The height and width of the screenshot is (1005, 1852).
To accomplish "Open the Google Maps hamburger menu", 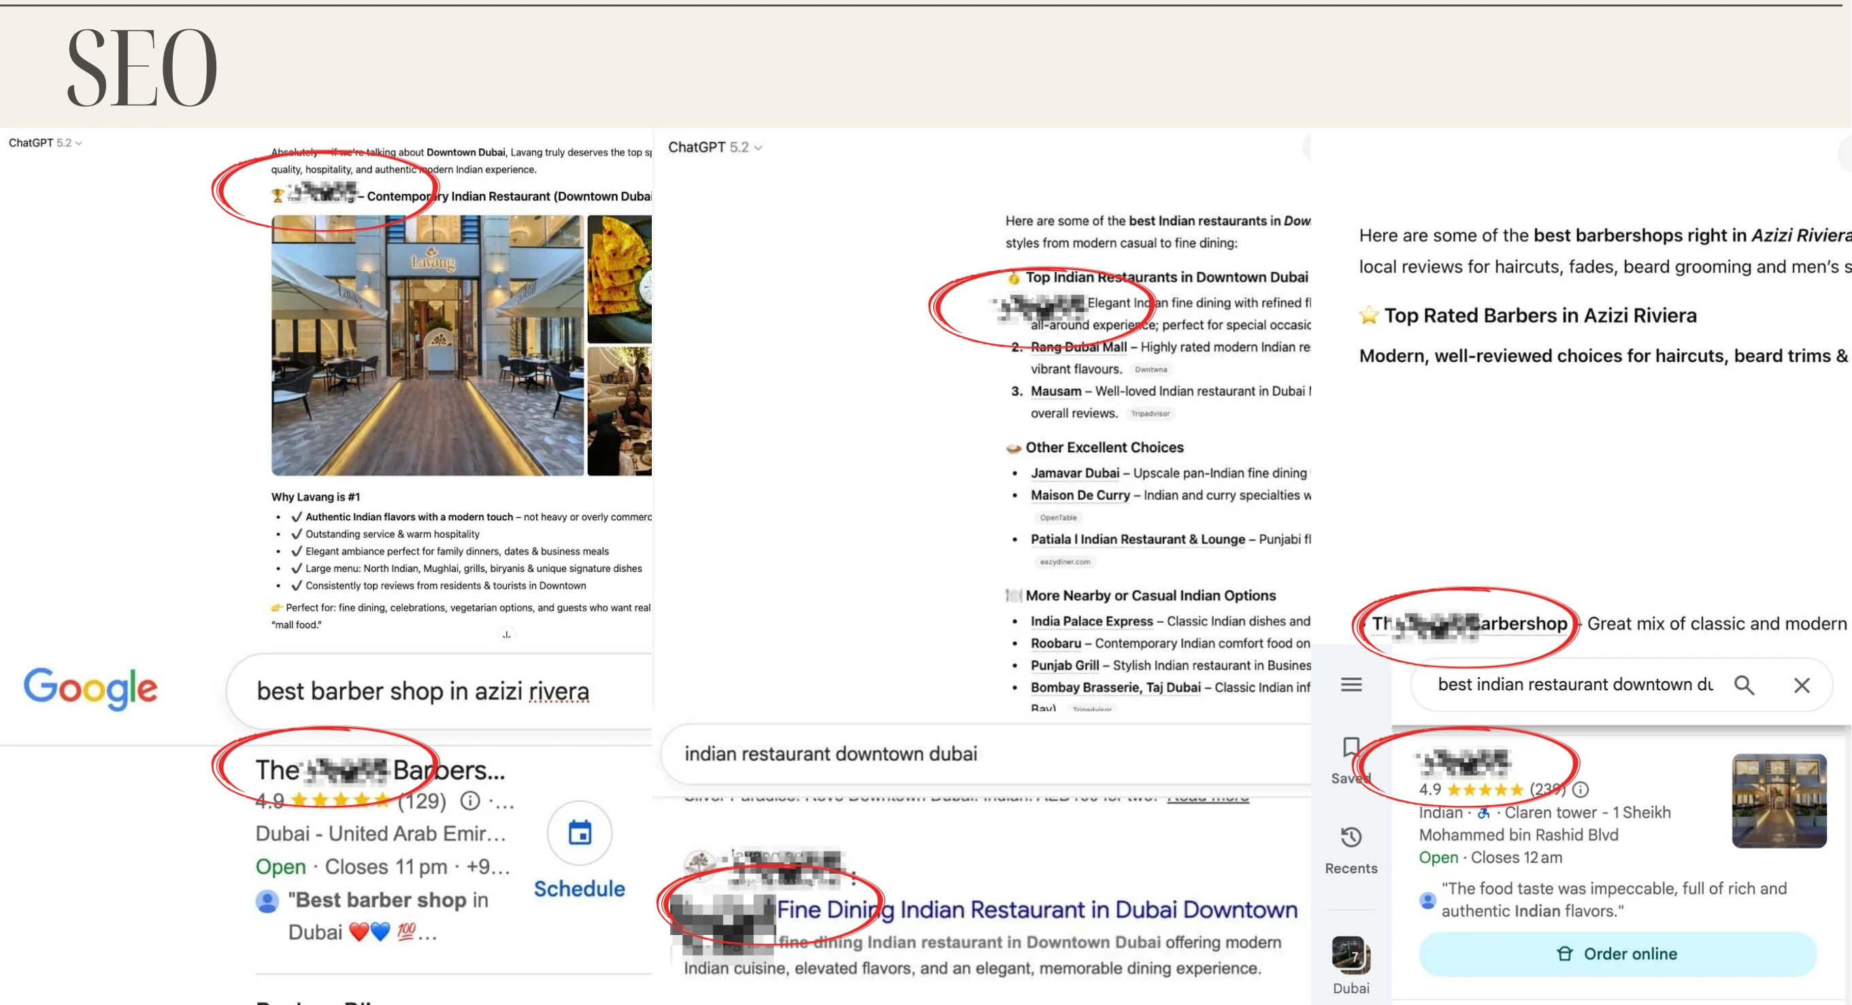I will point(1351,685).
